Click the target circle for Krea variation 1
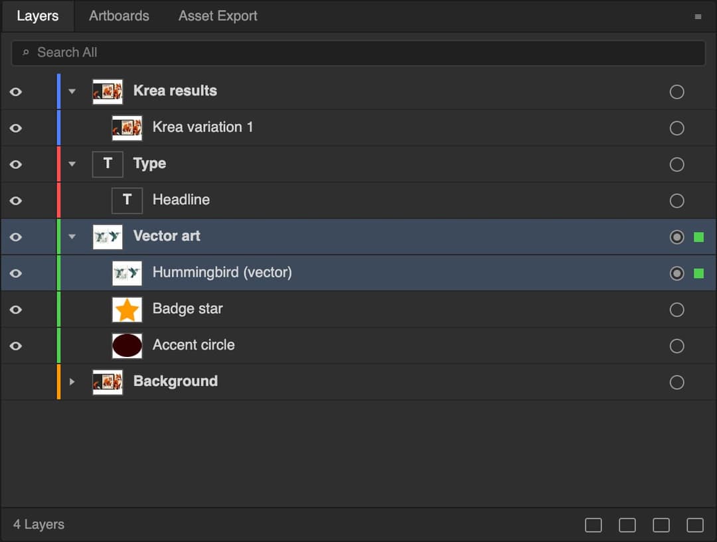This screenshot has height=542, width=717. click(x=677, y=128)
